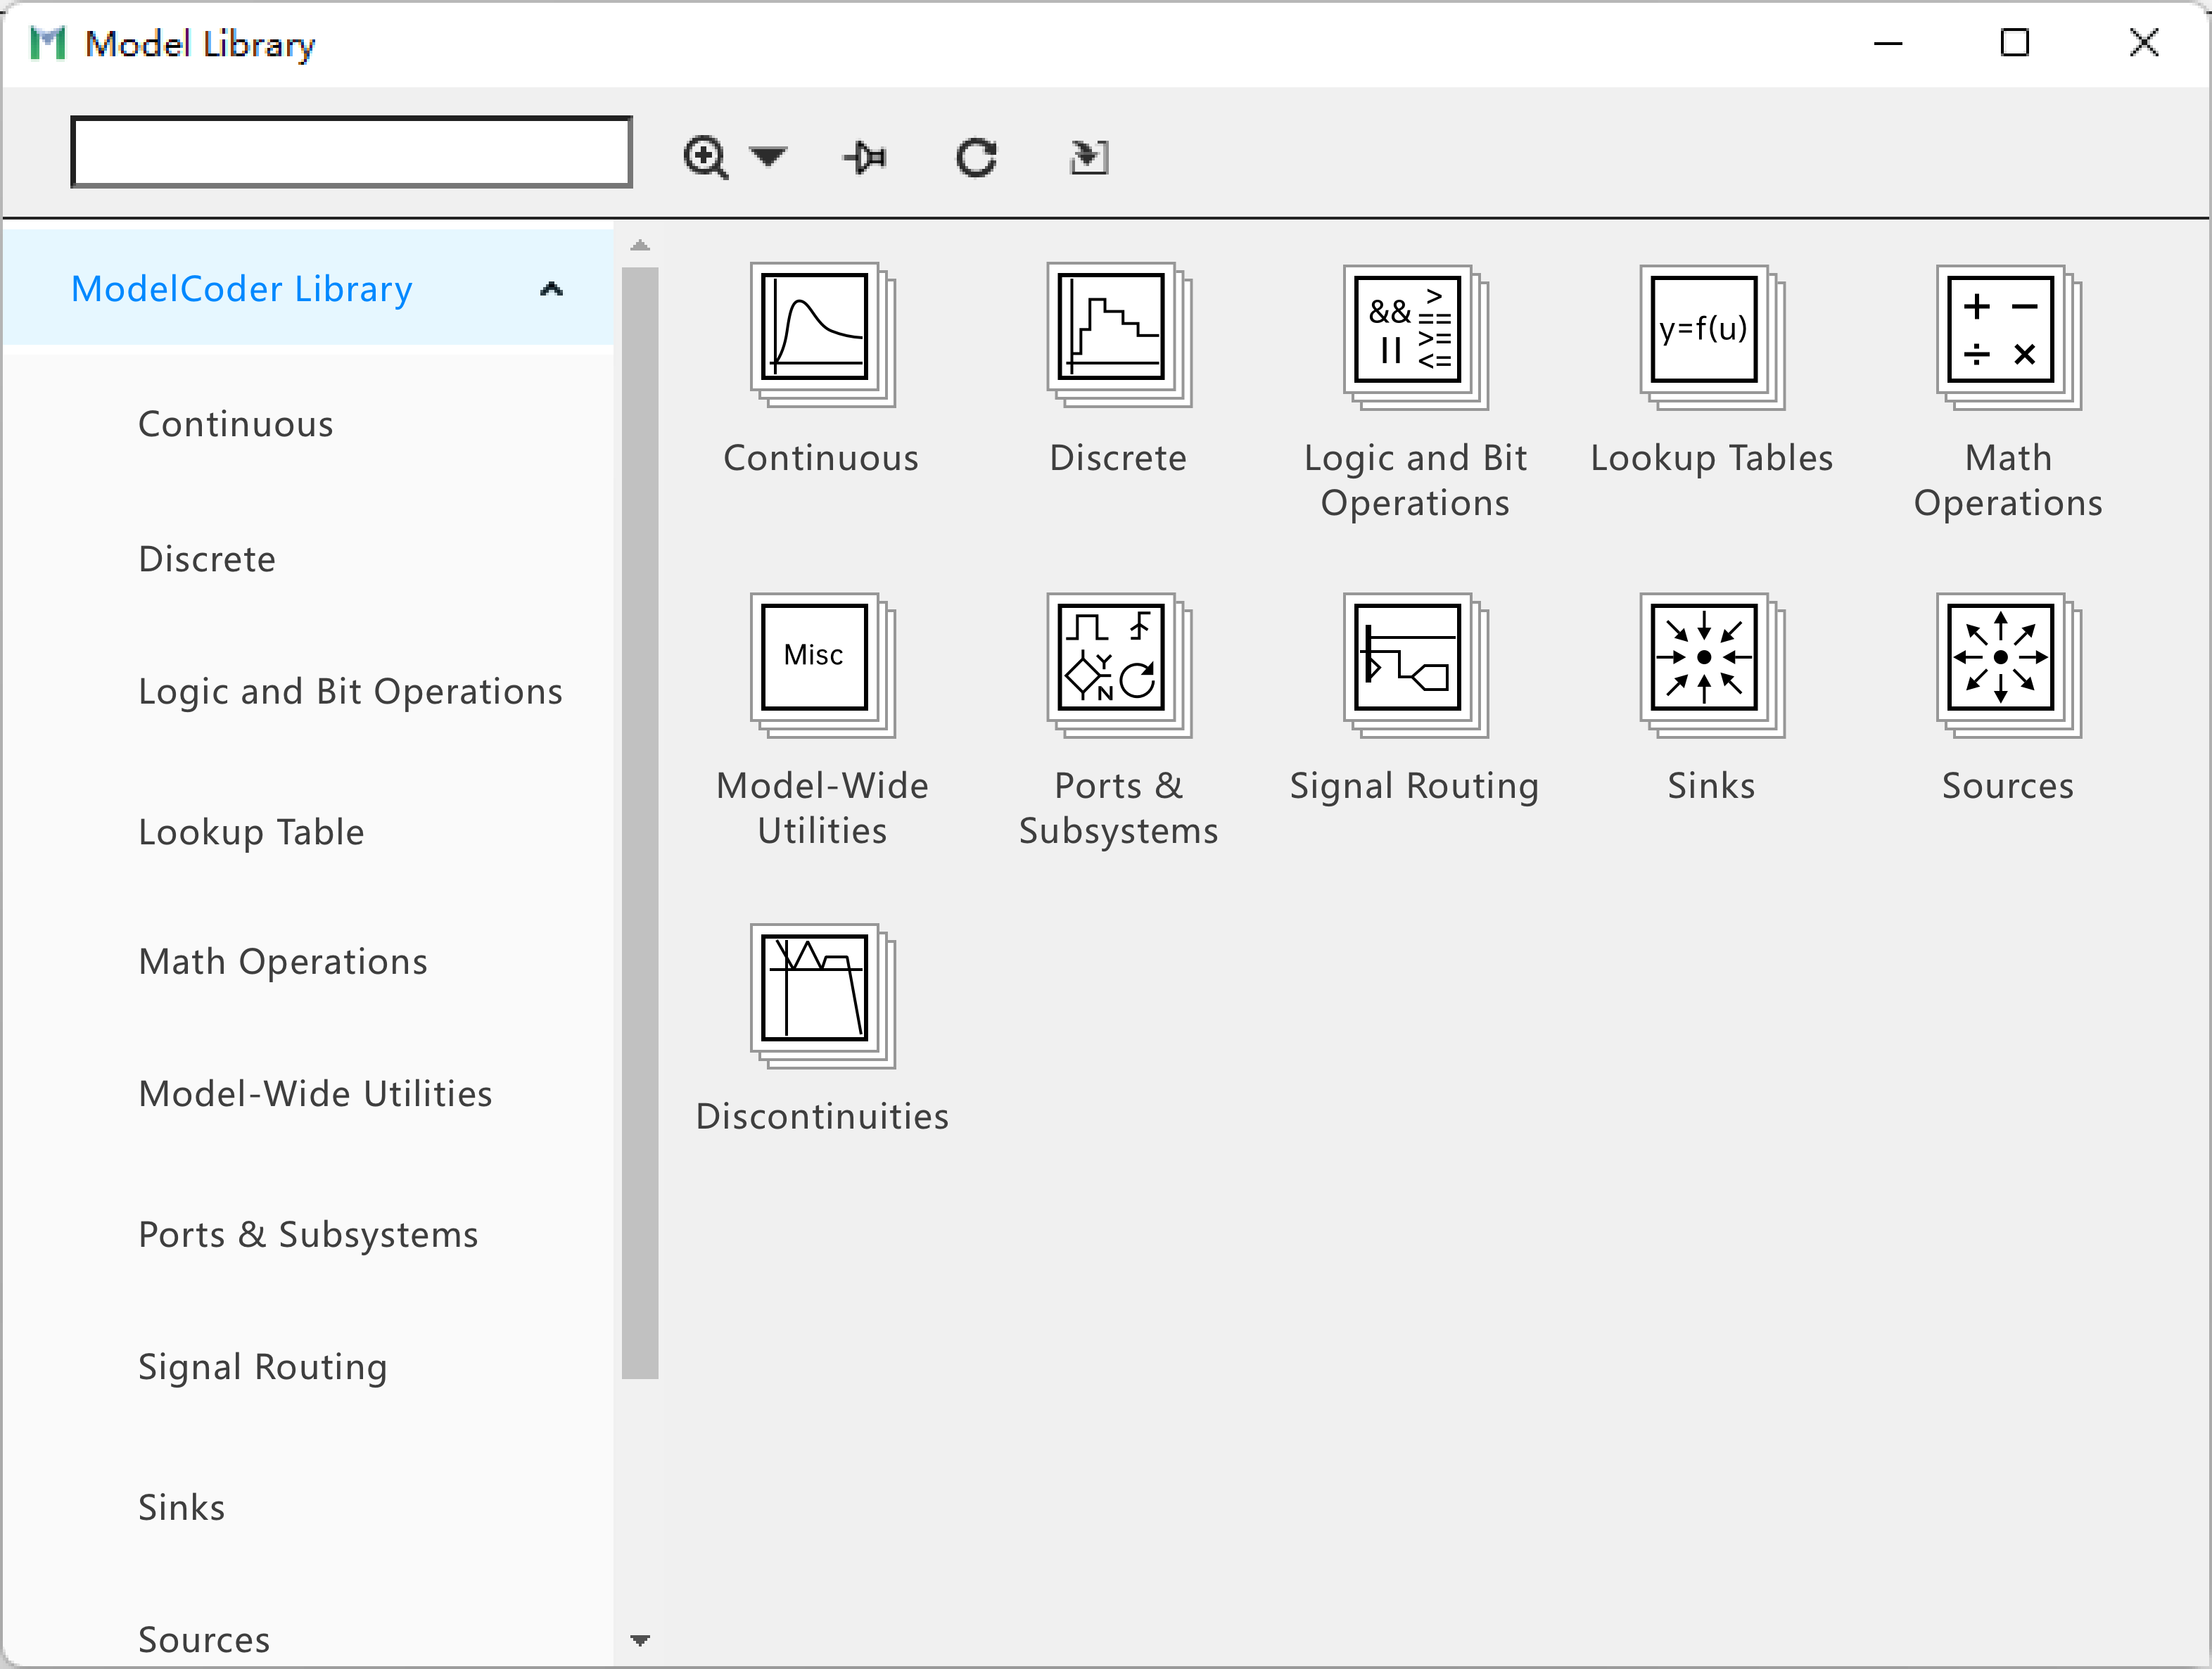Open the zoom options dropdown arrow

coord(768,157)
